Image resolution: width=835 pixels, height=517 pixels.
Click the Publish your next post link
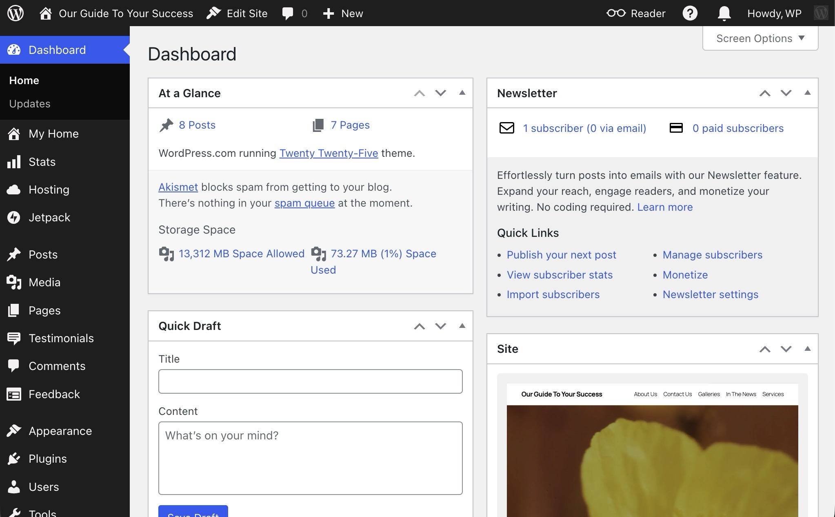point(561,254)
